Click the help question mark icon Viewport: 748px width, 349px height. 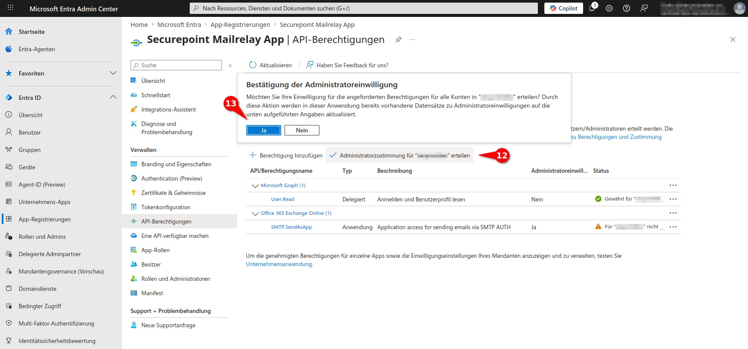(627, 8)
